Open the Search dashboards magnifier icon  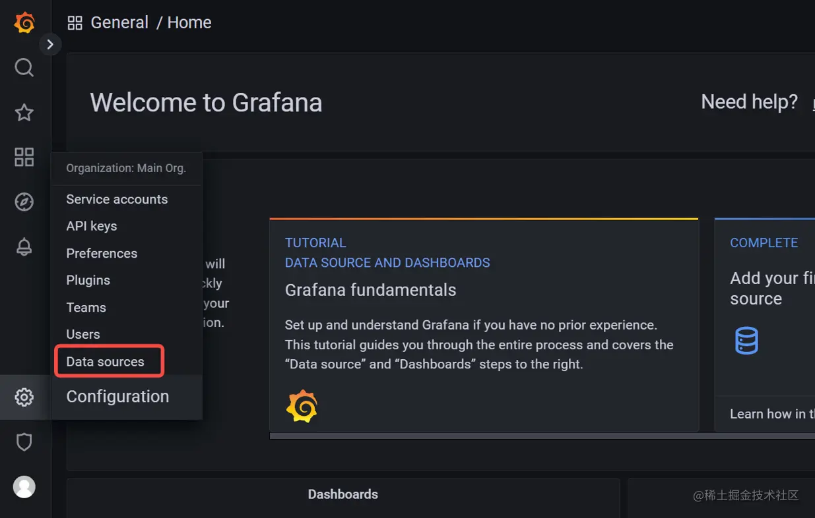[x=24, y=67]
